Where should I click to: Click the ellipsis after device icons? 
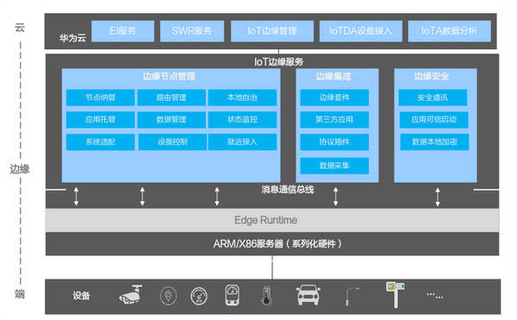coord(434,295)
